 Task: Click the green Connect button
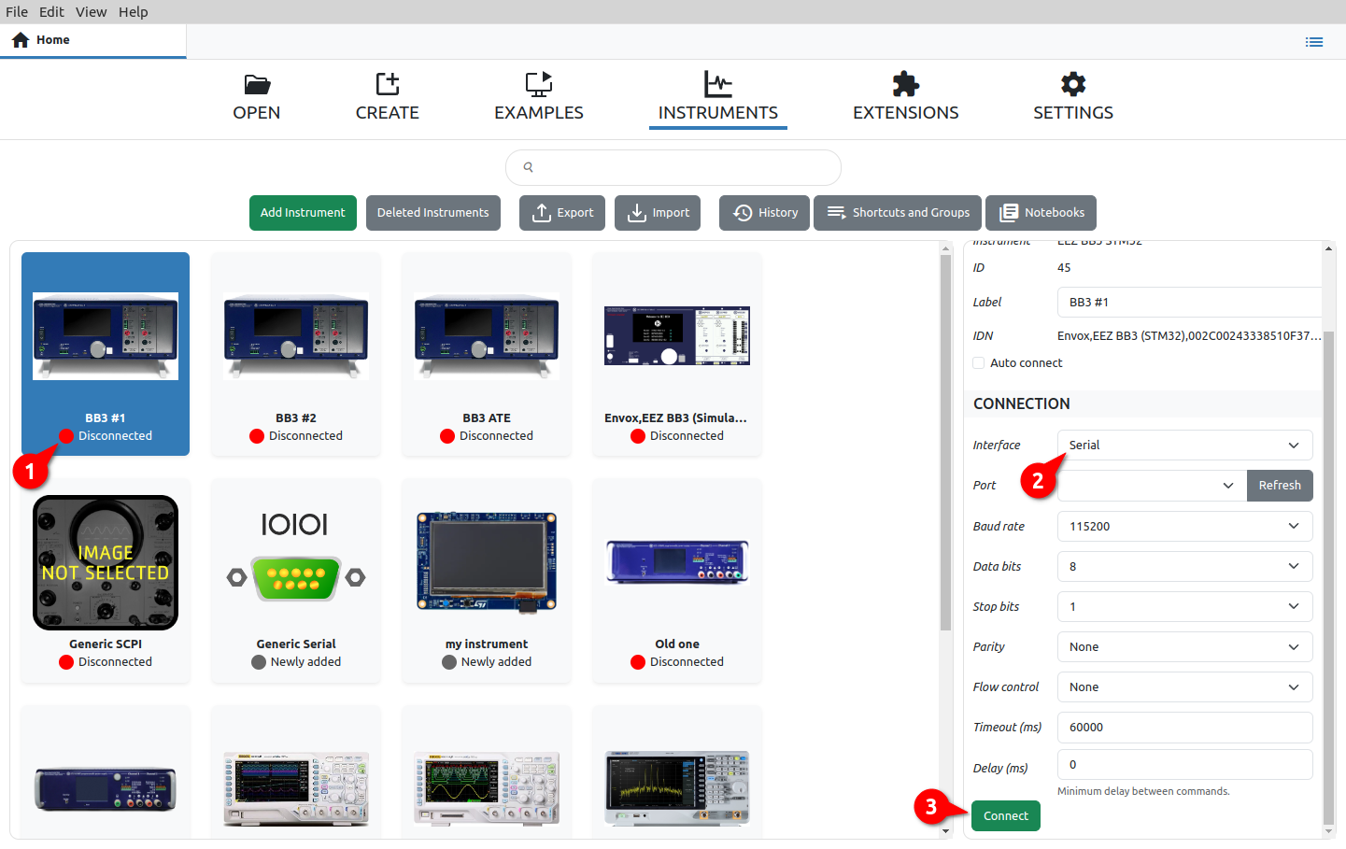[x=1006, y=816]
